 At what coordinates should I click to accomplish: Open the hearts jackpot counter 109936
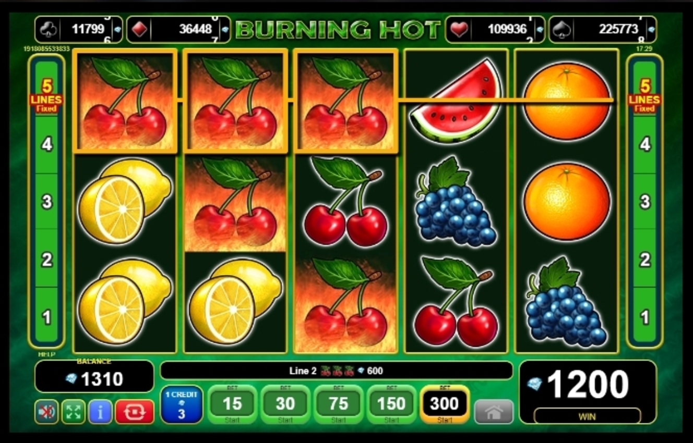tap(495, 29)
